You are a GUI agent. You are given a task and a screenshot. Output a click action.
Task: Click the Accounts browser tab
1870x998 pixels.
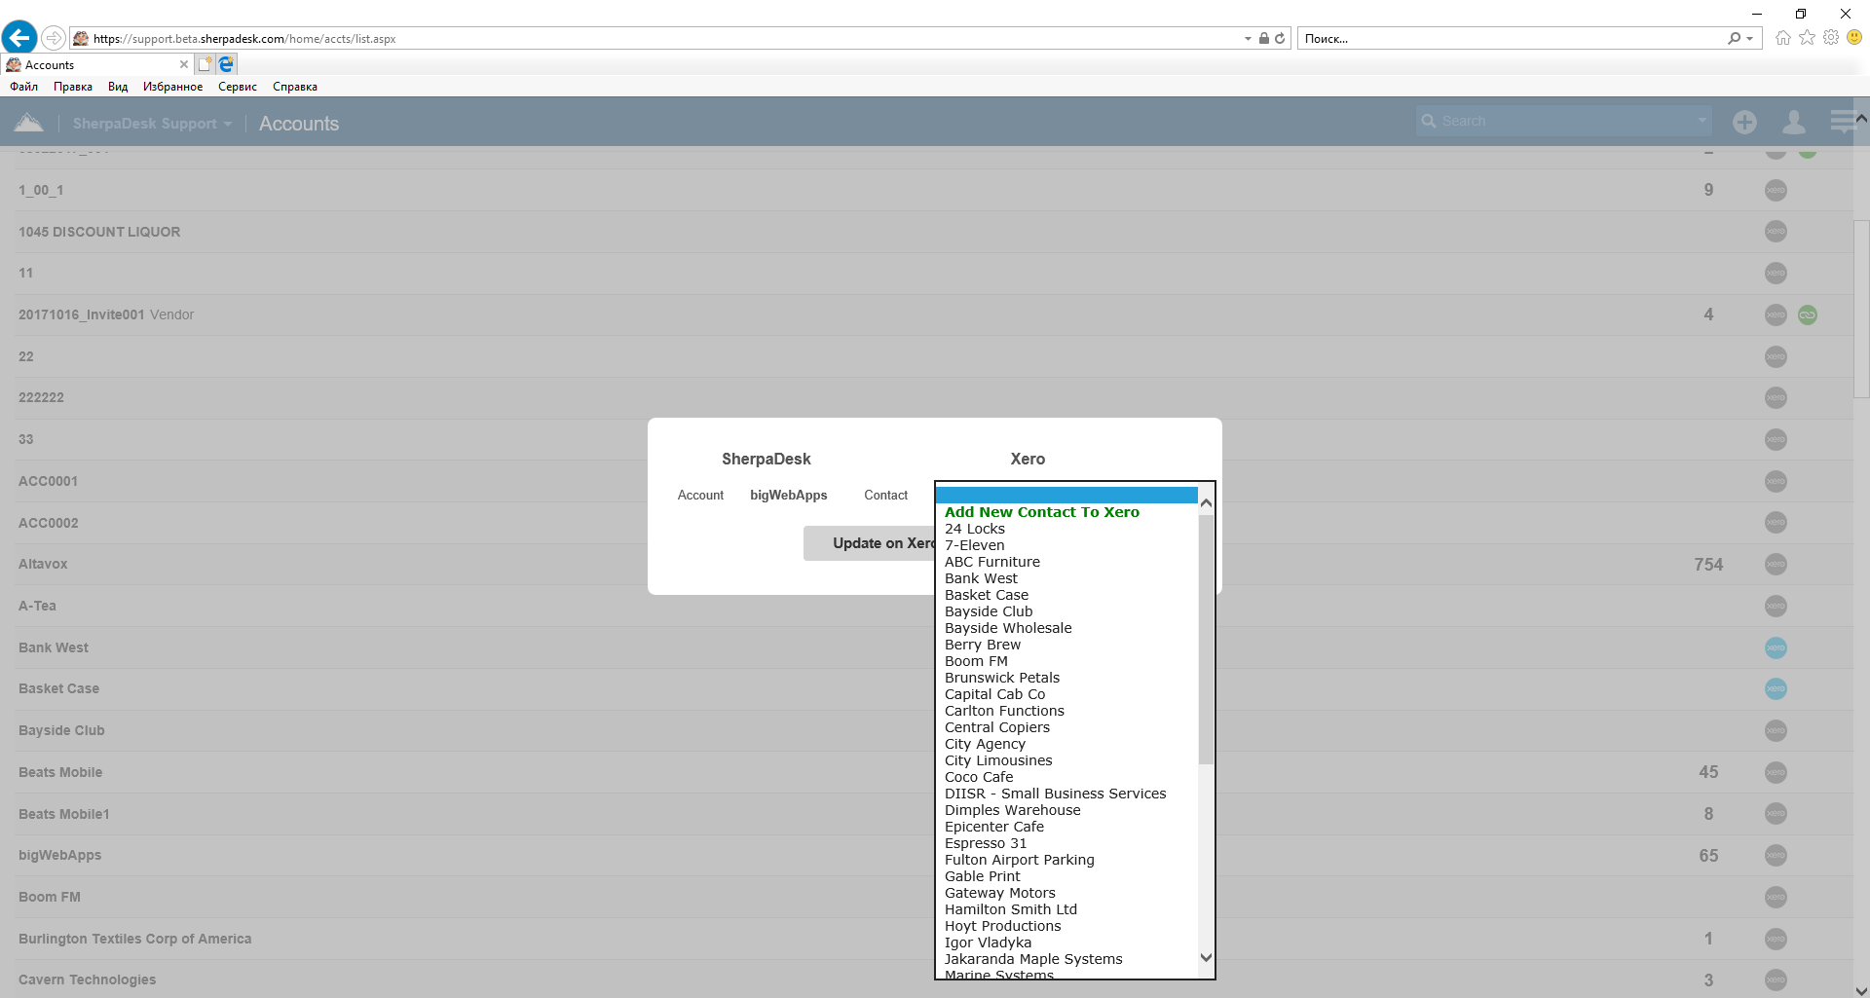(93, 64)
